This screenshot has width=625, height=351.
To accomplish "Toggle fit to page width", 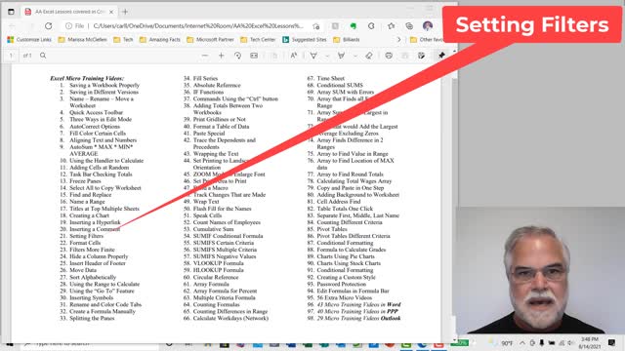I will [x=254, y=56].
